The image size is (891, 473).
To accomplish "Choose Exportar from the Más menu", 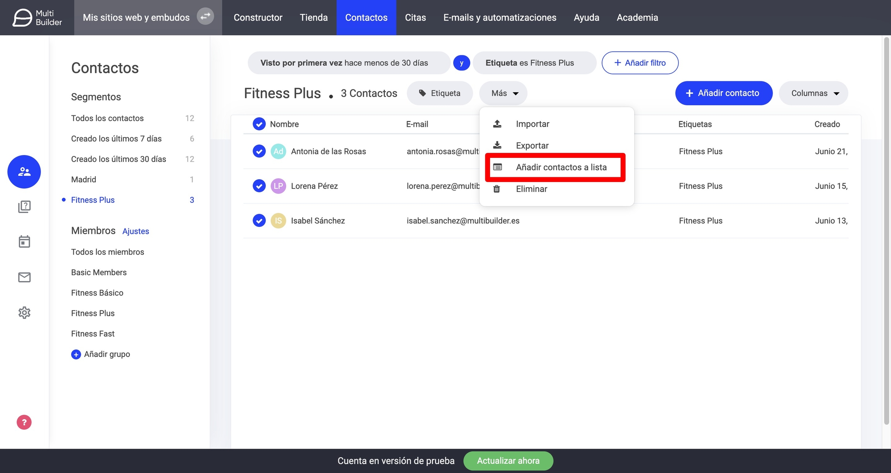I will click(x=532, y=146).
